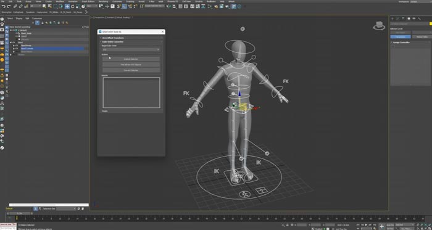432x230 pixels.
Task: Click the Use Pivot Point Center icon
Action: [101, 6]
